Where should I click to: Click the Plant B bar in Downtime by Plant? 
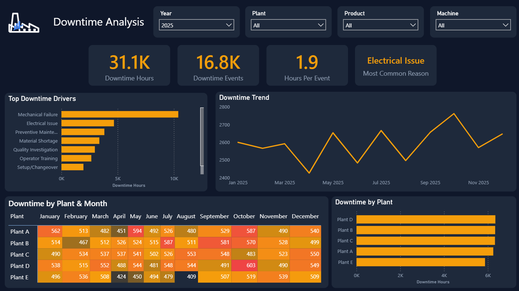[x=426, y=230]
